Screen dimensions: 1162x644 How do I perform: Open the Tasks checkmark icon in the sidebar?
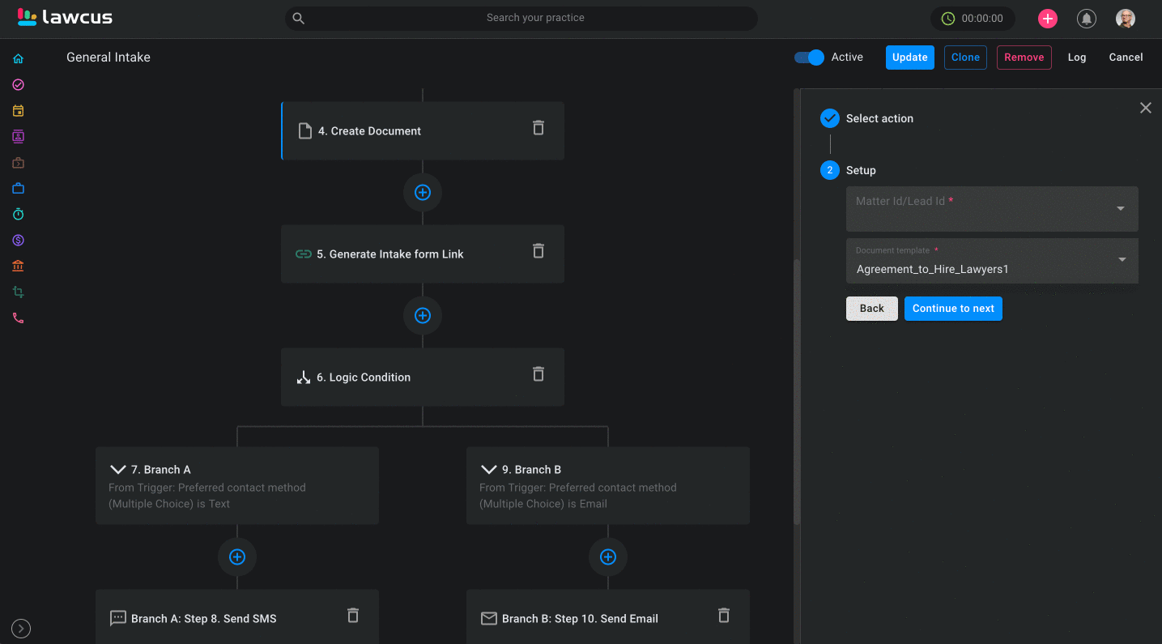18,84
